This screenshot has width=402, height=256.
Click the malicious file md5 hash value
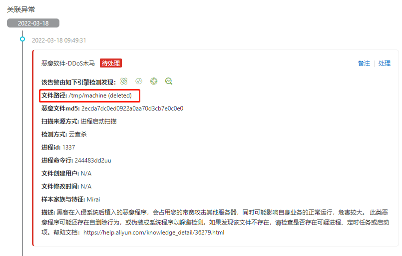pyautogui.click(x=132, y=108)
